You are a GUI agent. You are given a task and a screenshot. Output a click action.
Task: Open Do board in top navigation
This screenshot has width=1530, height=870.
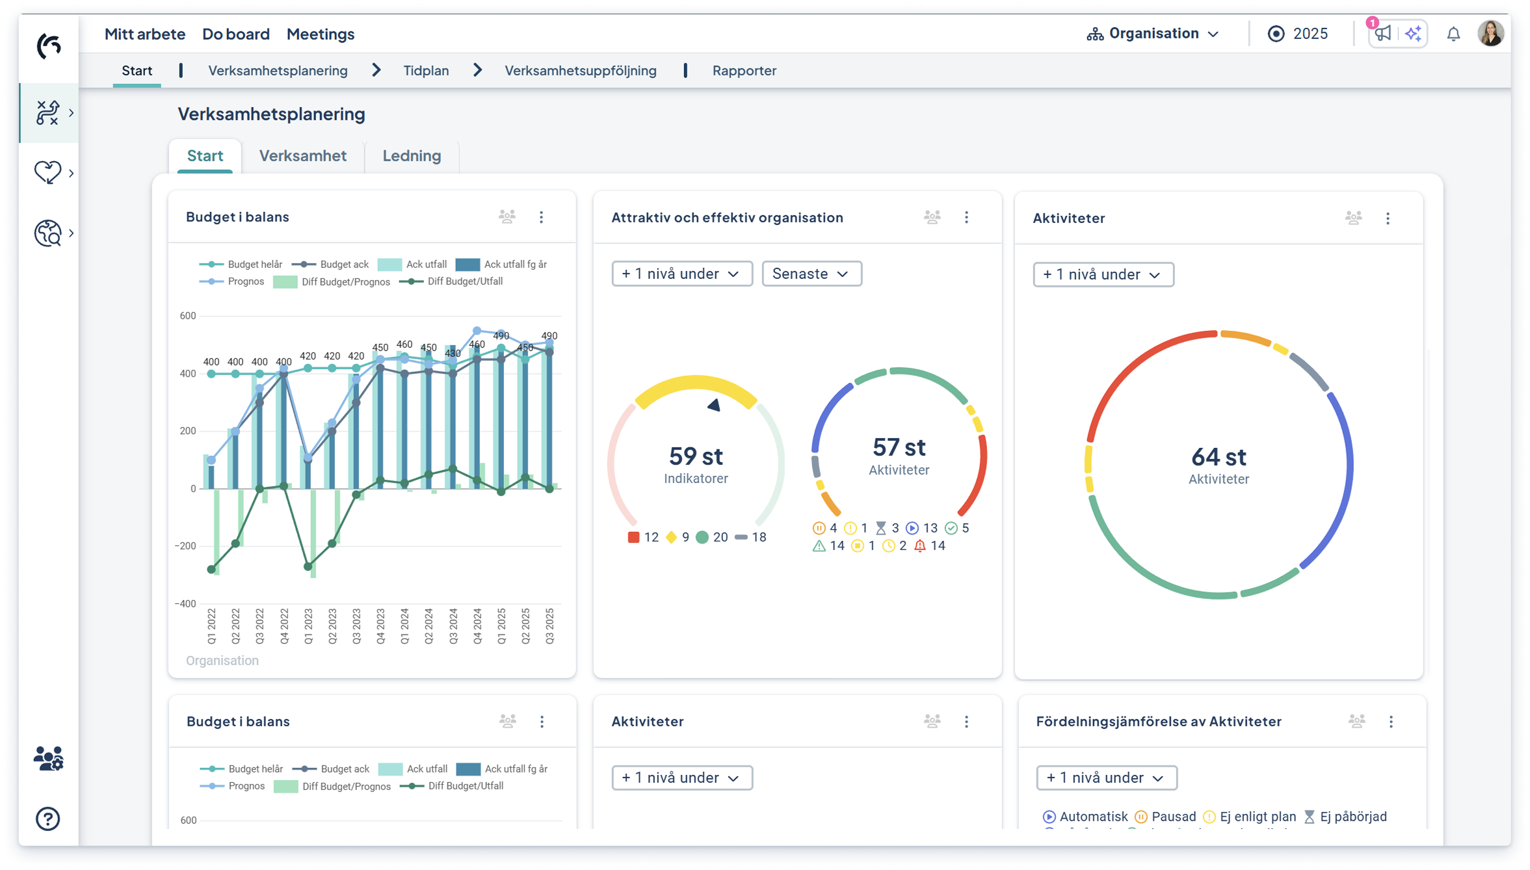(x=235, y=34)
